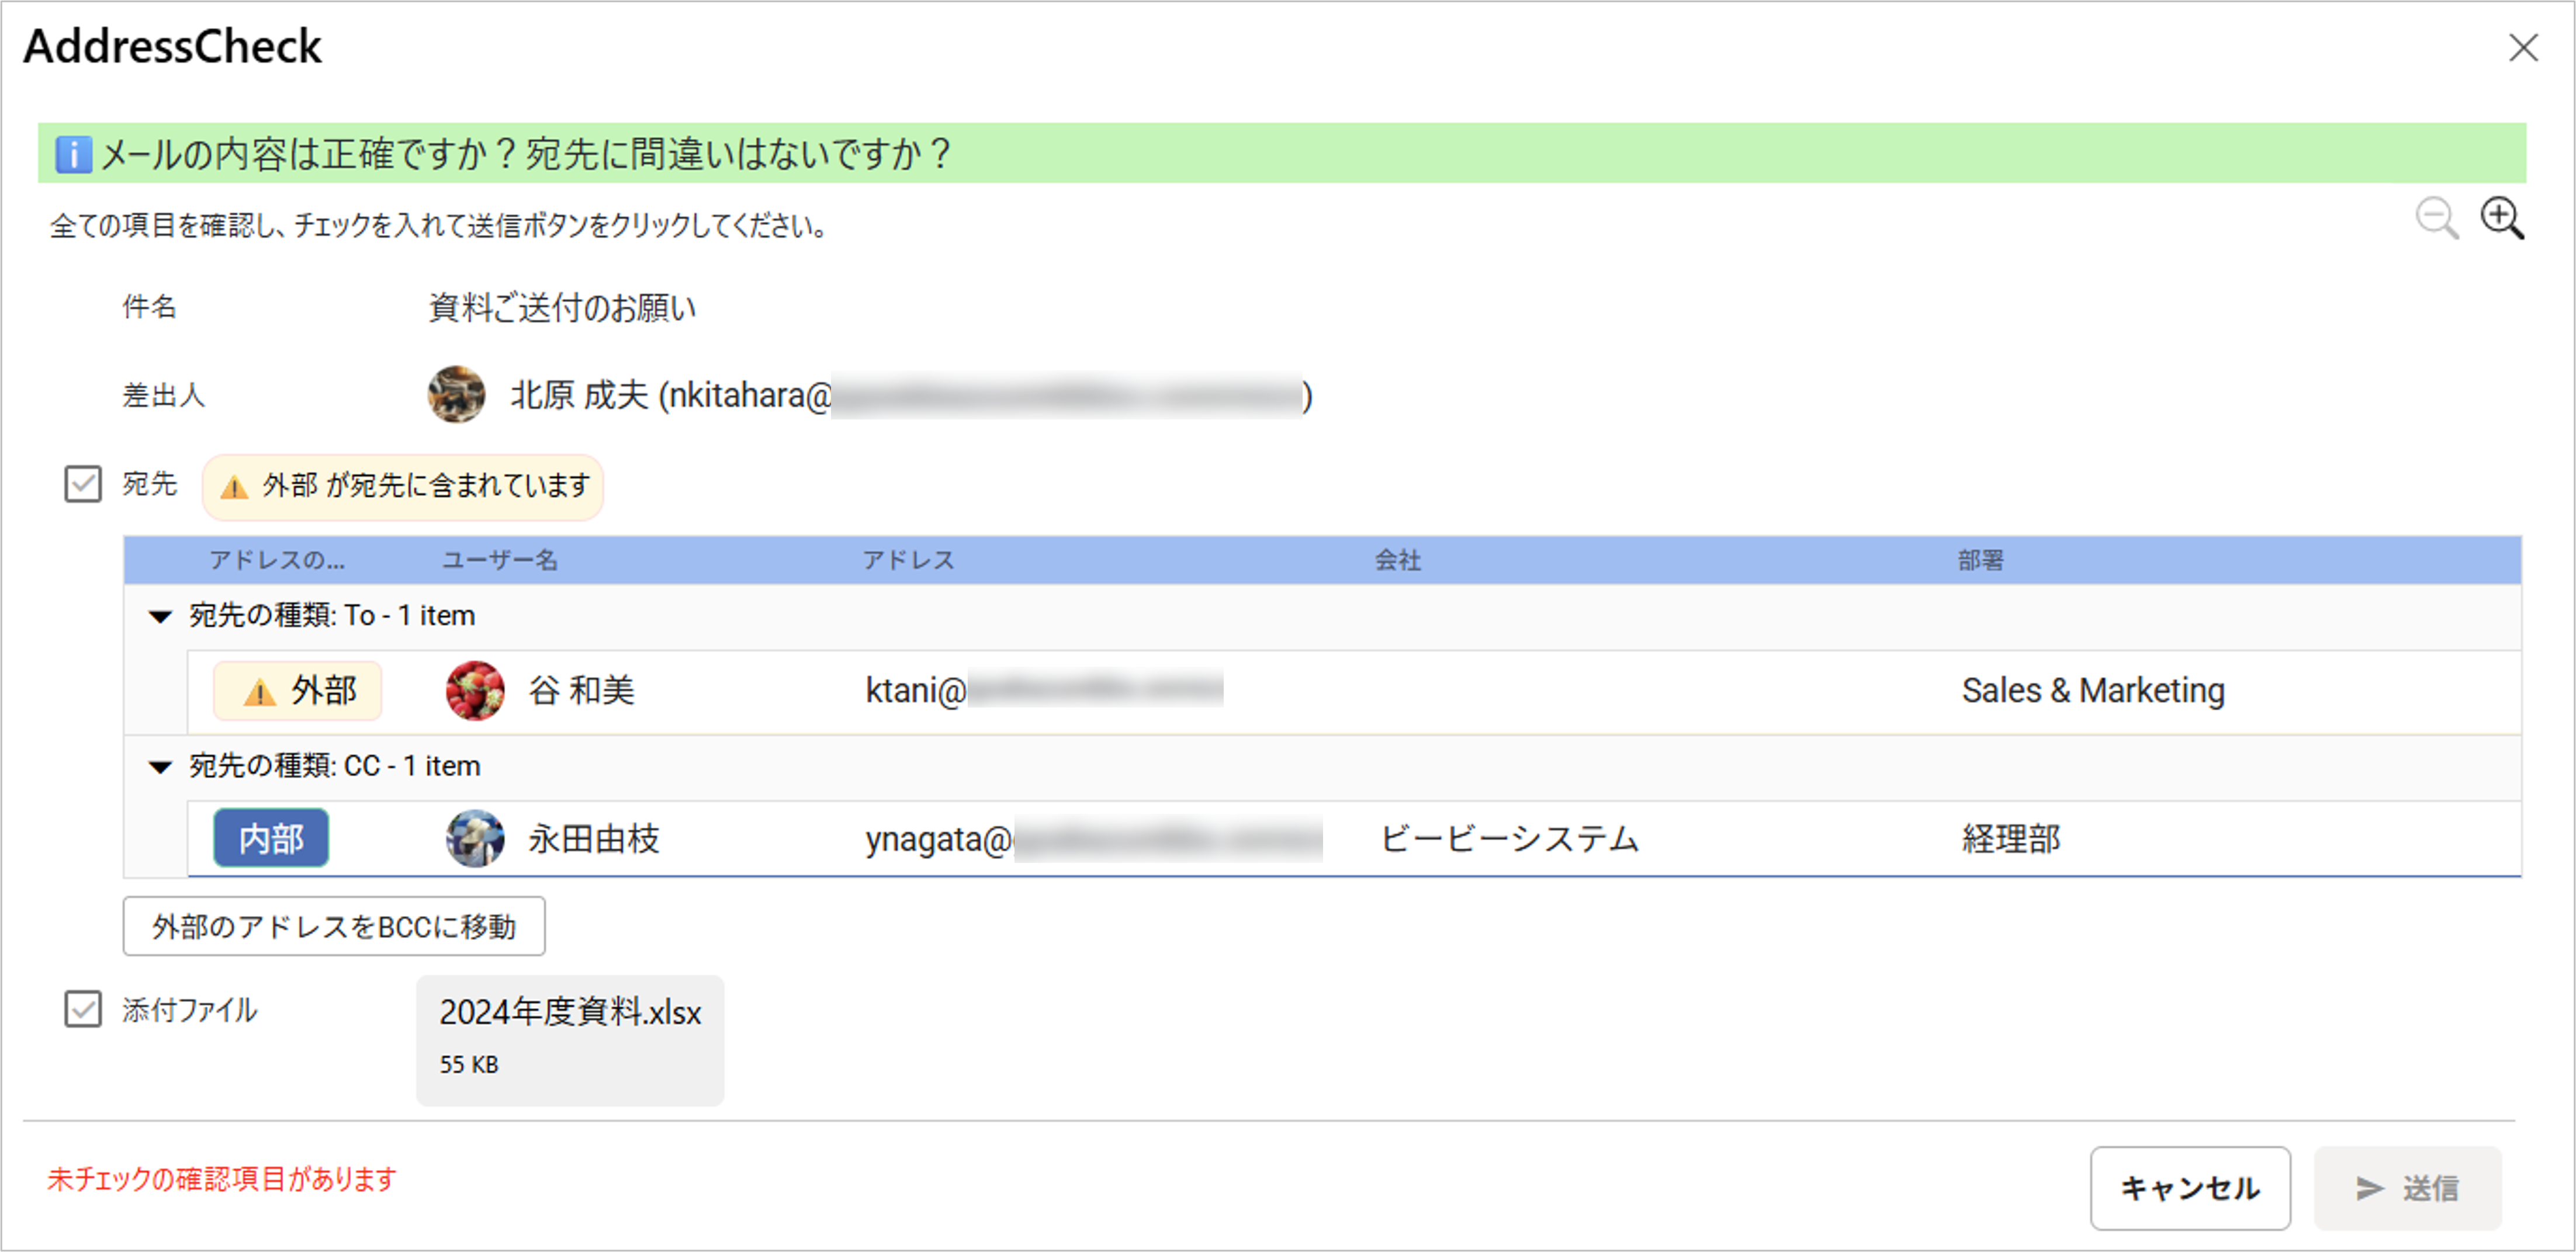This screenshot has width=2576, height=1252.
Task: Collapse the 宛先の種類: CC group
Action: pos(160,767)
